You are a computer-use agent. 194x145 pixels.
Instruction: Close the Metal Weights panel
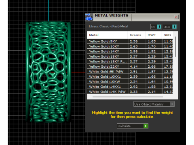coord(176,17)
